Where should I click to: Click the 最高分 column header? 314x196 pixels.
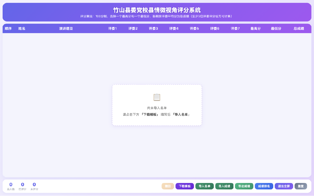point(256,29)
